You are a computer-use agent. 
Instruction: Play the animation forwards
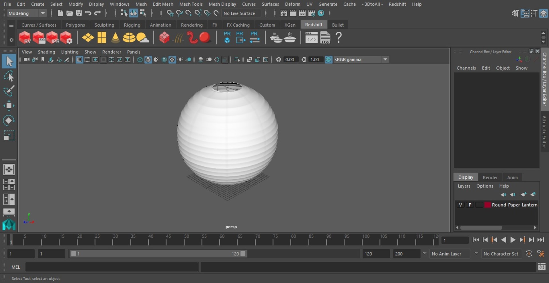coord(513,240)
